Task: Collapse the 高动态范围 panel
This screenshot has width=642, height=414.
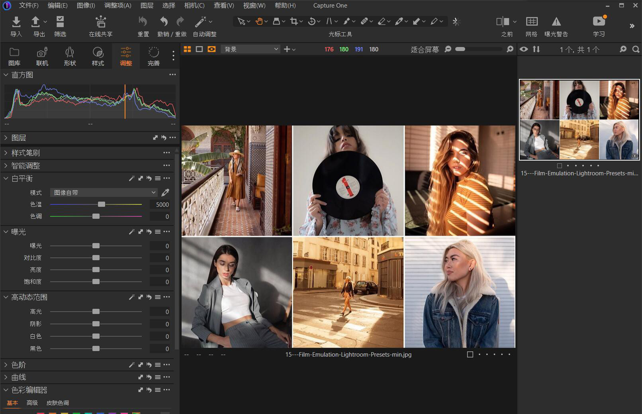Action: (6, 297)
